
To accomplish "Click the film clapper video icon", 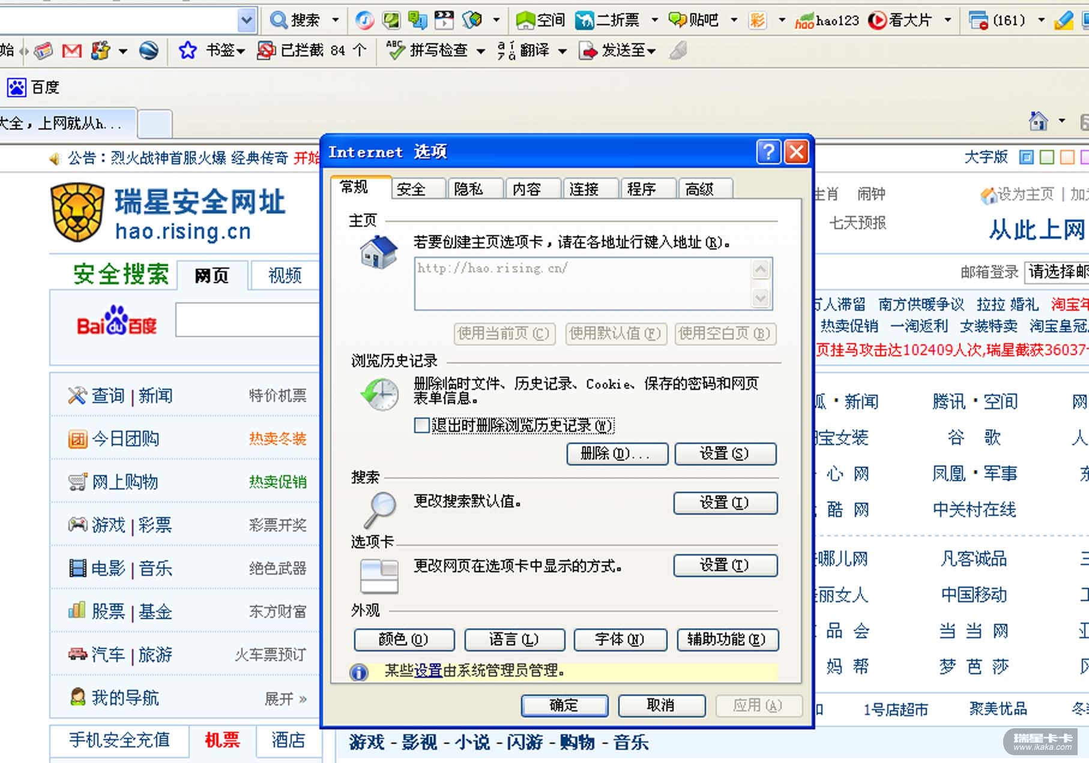I will tap(444, 20).
